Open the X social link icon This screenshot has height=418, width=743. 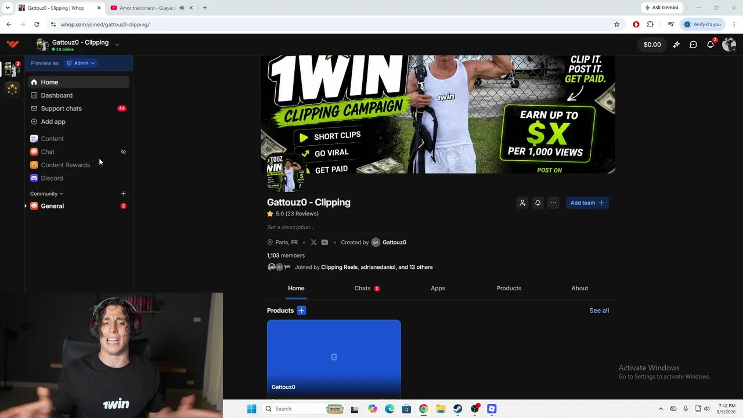point(313,243)
